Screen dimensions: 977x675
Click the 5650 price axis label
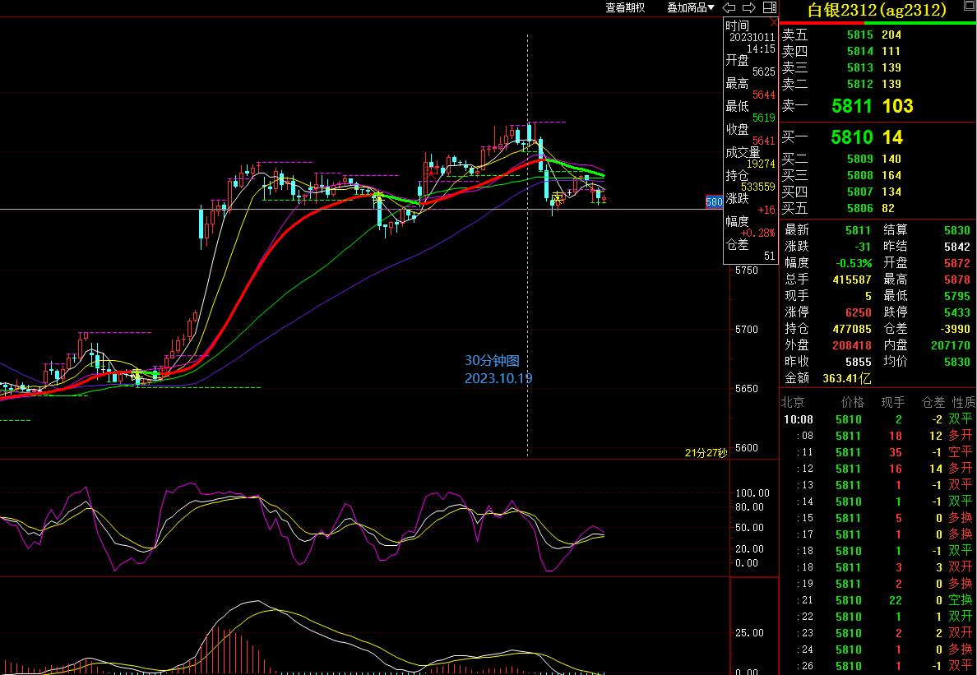coord(747,389)
